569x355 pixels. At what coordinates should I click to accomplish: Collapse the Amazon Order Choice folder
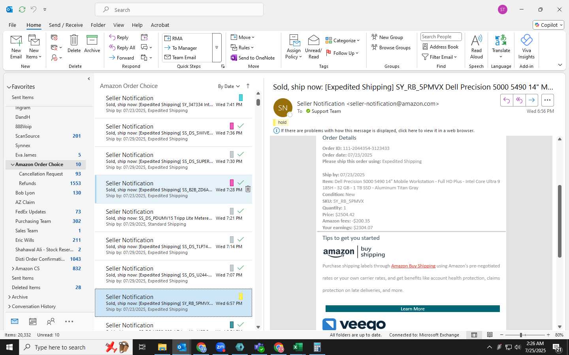click(x=13, y=164)
